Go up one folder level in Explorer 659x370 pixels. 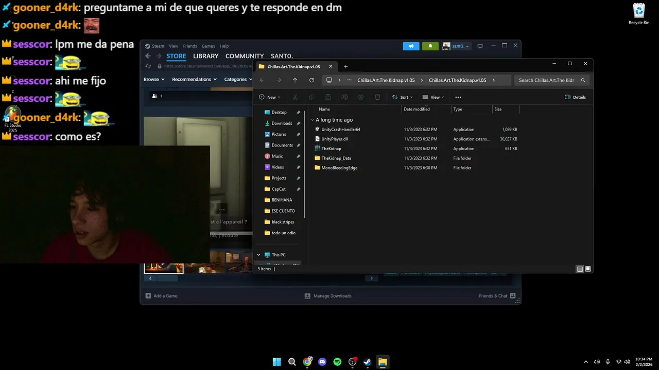tap(295, 80)
